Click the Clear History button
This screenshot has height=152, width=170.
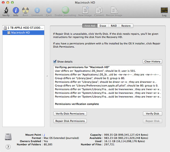pyautogui.click(x=152, y=61)
